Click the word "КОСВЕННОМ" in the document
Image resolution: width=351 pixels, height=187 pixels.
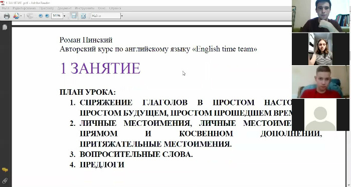coord(206,133)
